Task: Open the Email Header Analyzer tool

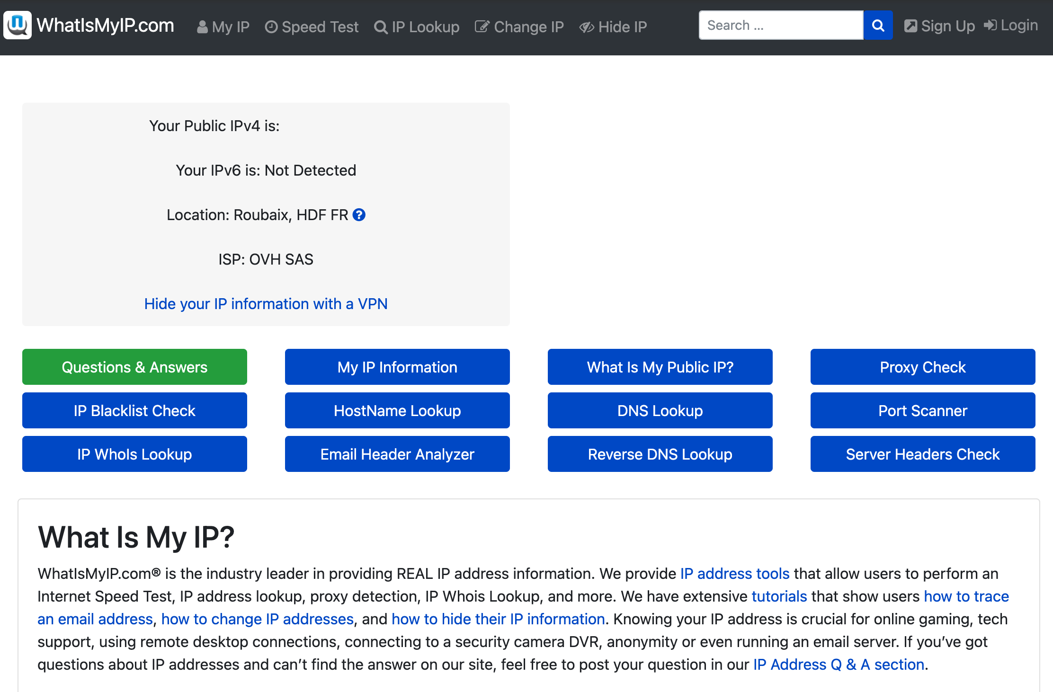Action: [397, 454]
